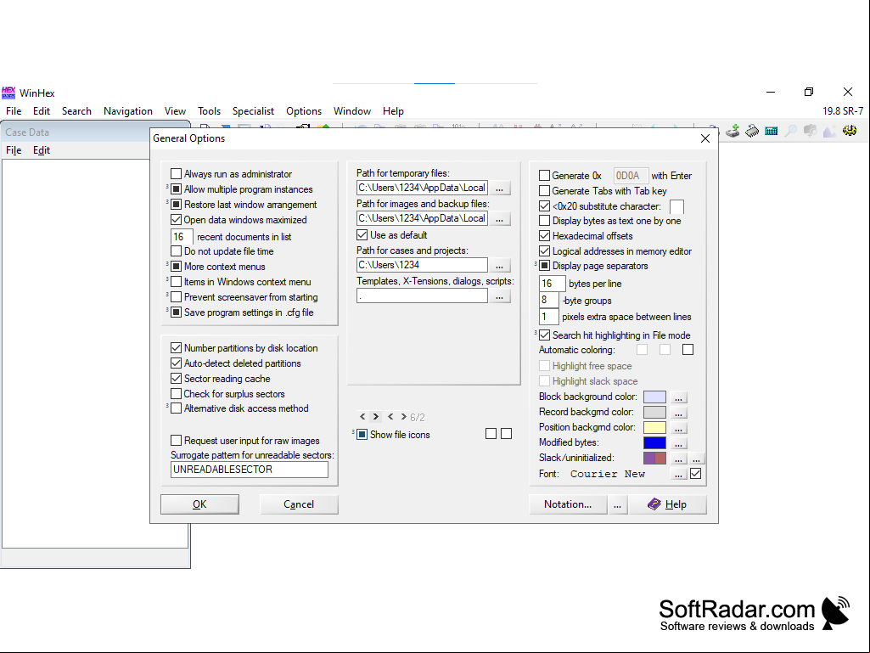Open the Search menu
This screenshot has height=653, width=870.
click(76, 111)
